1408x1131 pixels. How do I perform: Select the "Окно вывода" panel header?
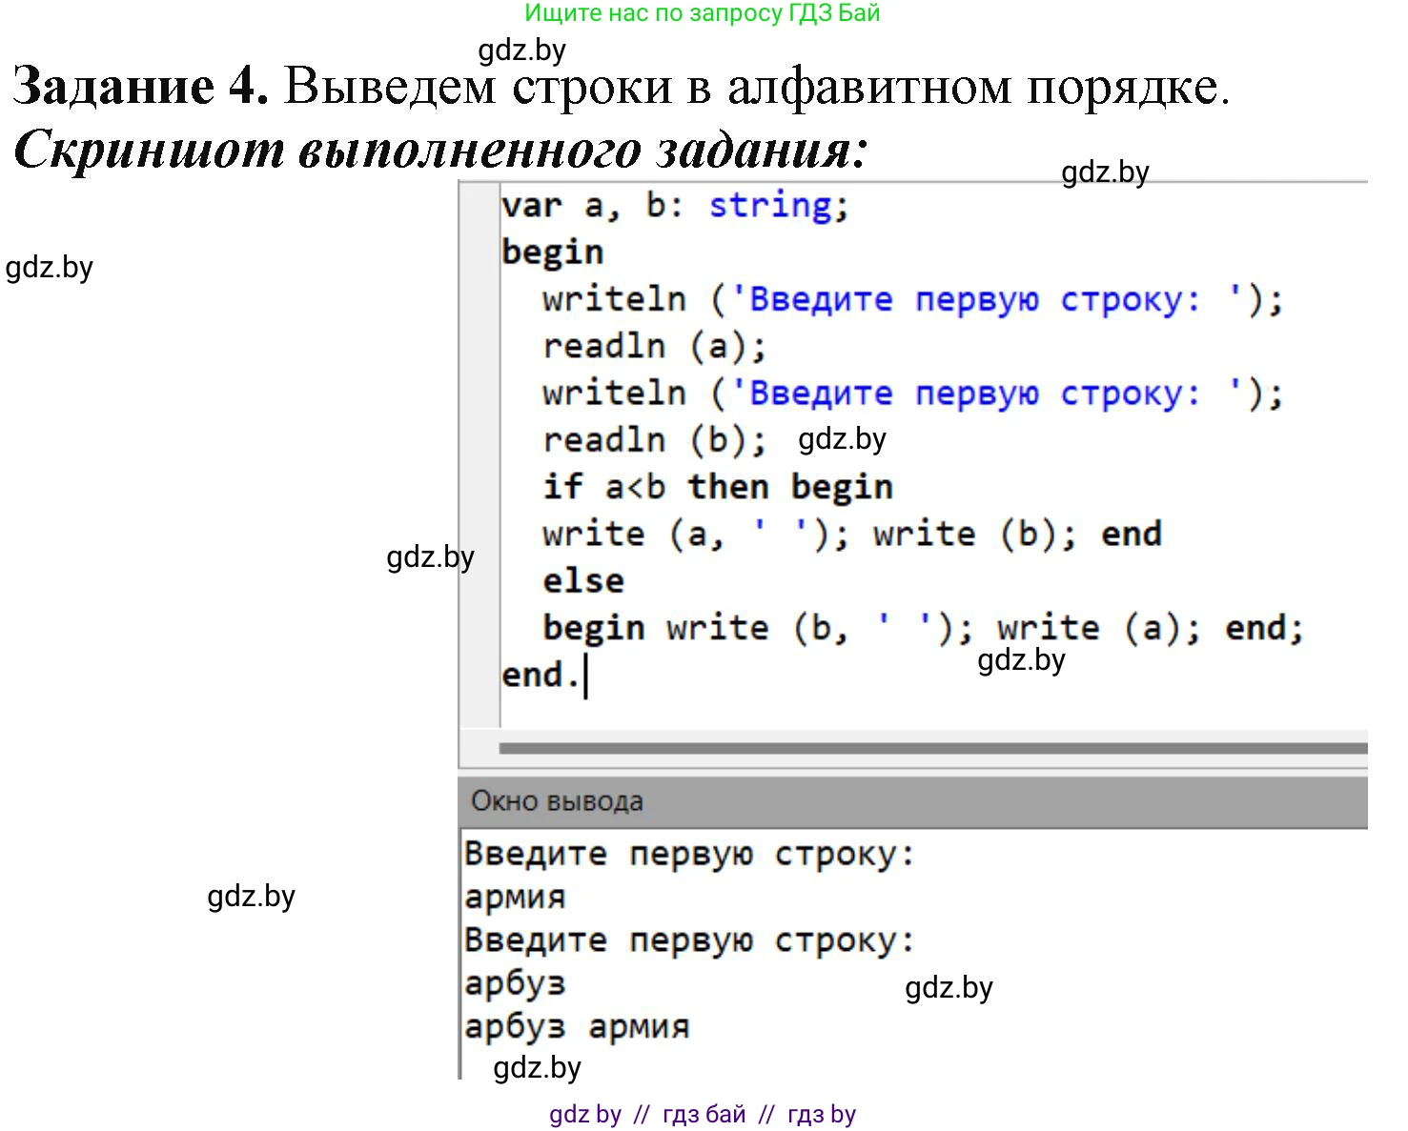[x=557, y=801]
